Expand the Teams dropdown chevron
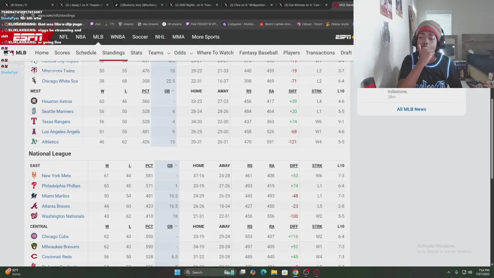The width and height of the screenshot is (494, 278). click(x=169, y=53)
